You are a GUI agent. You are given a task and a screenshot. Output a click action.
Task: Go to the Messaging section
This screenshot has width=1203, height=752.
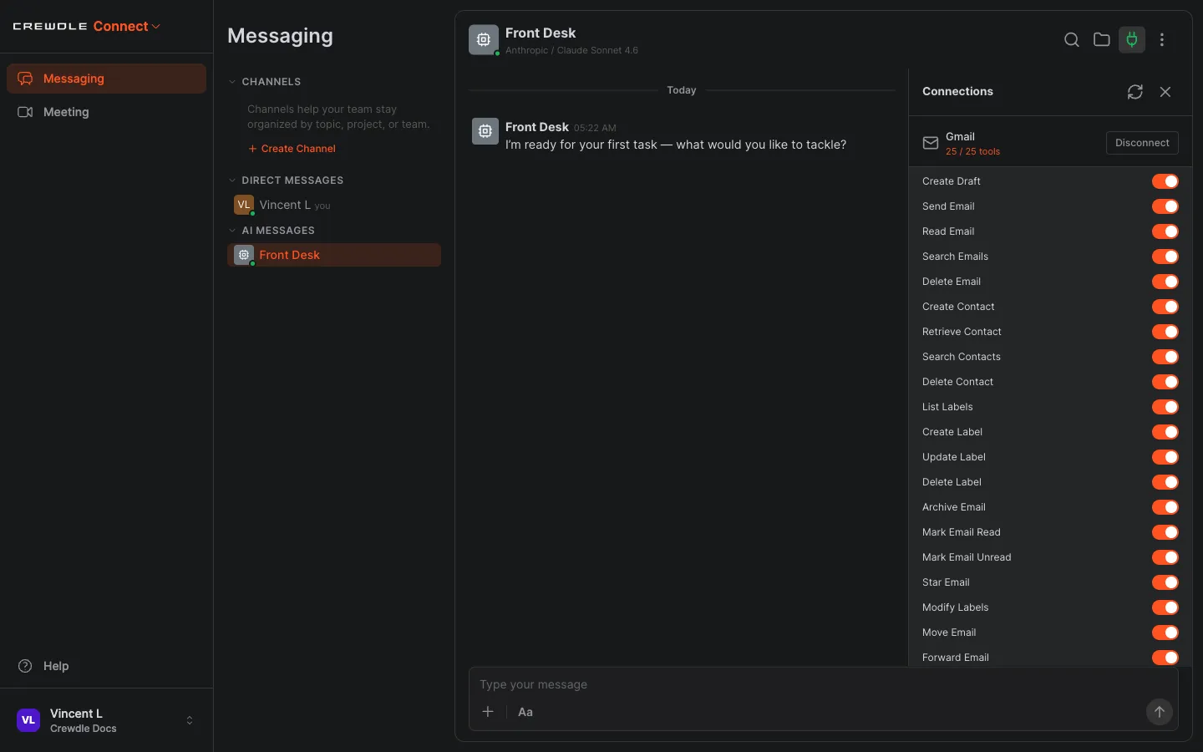[x=106, y=79]
